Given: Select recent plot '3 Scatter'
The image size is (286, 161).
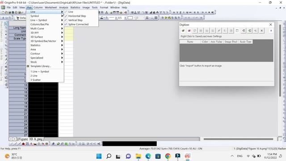Looking at the screenshot, I should point(45,80).
